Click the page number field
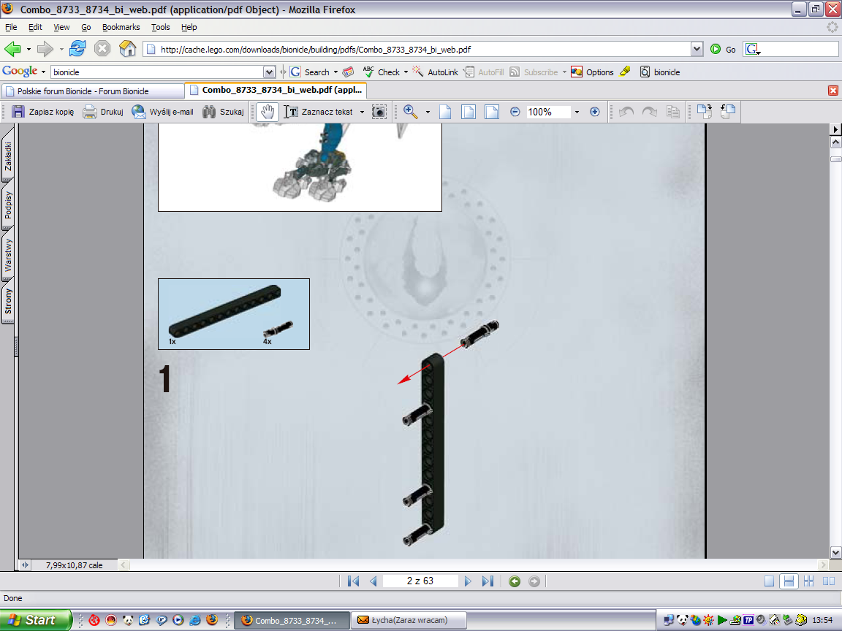Viewport: 842px width, 631px height. [x=420, y=581]
